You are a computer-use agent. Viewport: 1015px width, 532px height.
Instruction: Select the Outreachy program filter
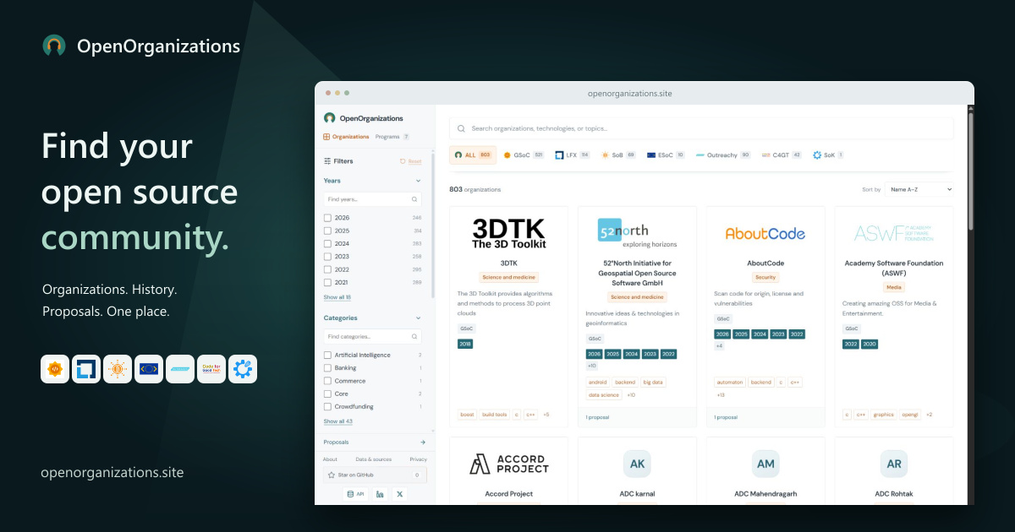[x=723, y=155]
